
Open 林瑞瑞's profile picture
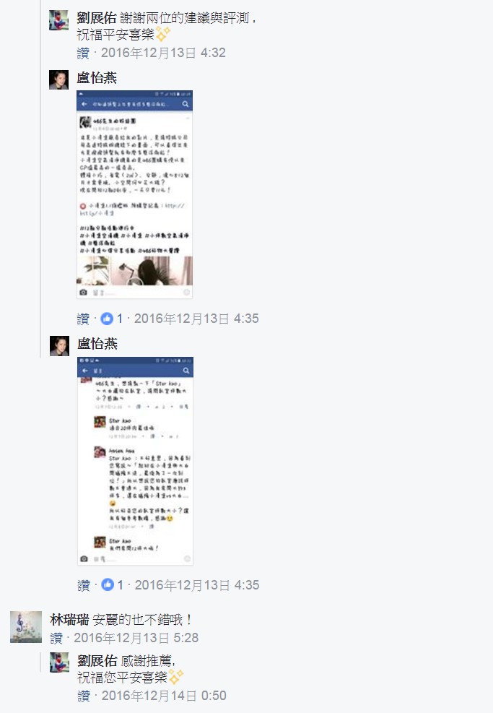26,627
